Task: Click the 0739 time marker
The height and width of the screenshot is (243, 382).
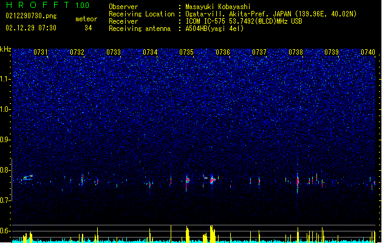Action: click(332, 52)
